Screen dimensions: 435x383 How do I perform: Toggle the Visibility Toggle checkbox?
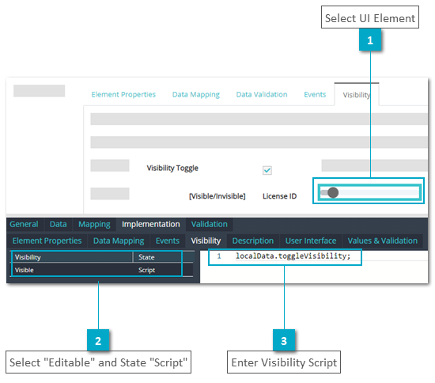pyautogui.click(x=267, y=170)
